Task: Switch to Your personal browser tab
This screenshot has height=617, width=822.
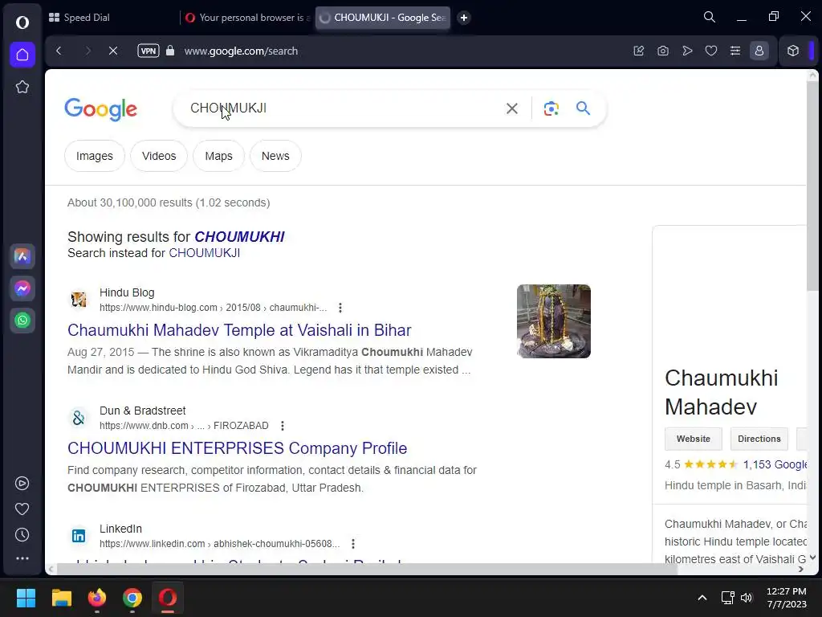Action: click(x=247, y=18)
